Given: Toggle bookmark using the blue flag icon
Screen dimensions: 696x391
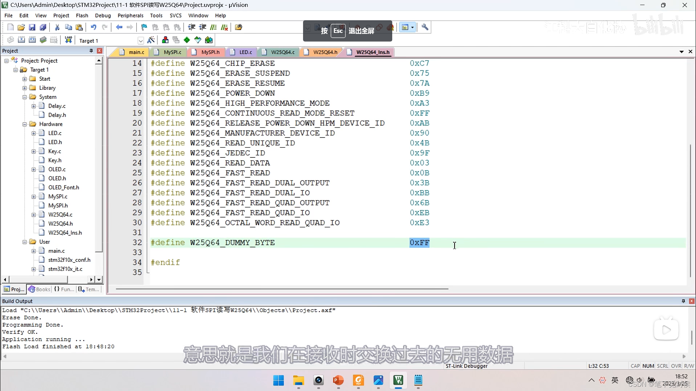Looking at the screenshot, I should coord(144,27).
